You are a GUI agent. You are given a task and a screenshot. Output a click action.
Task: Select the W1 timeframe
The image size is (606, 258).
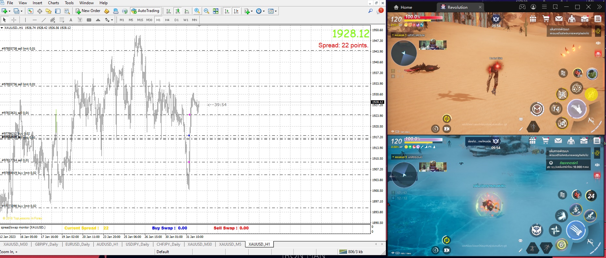186,20
